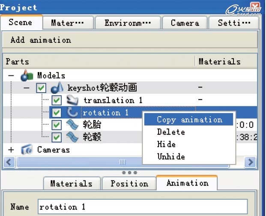
Task: Click the left arrow of the horizontal scrollbar
Action: 9,162
